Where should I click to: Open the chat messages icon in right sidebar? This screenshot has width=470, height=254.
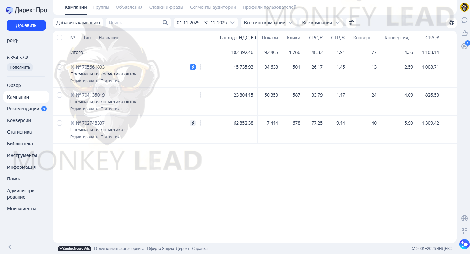pos(464,20)
